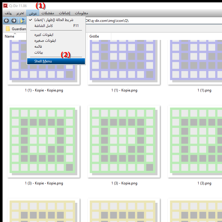Toggle status bar show/hide menu entry
The image size is (222, 222).
(x=56, y=20)
